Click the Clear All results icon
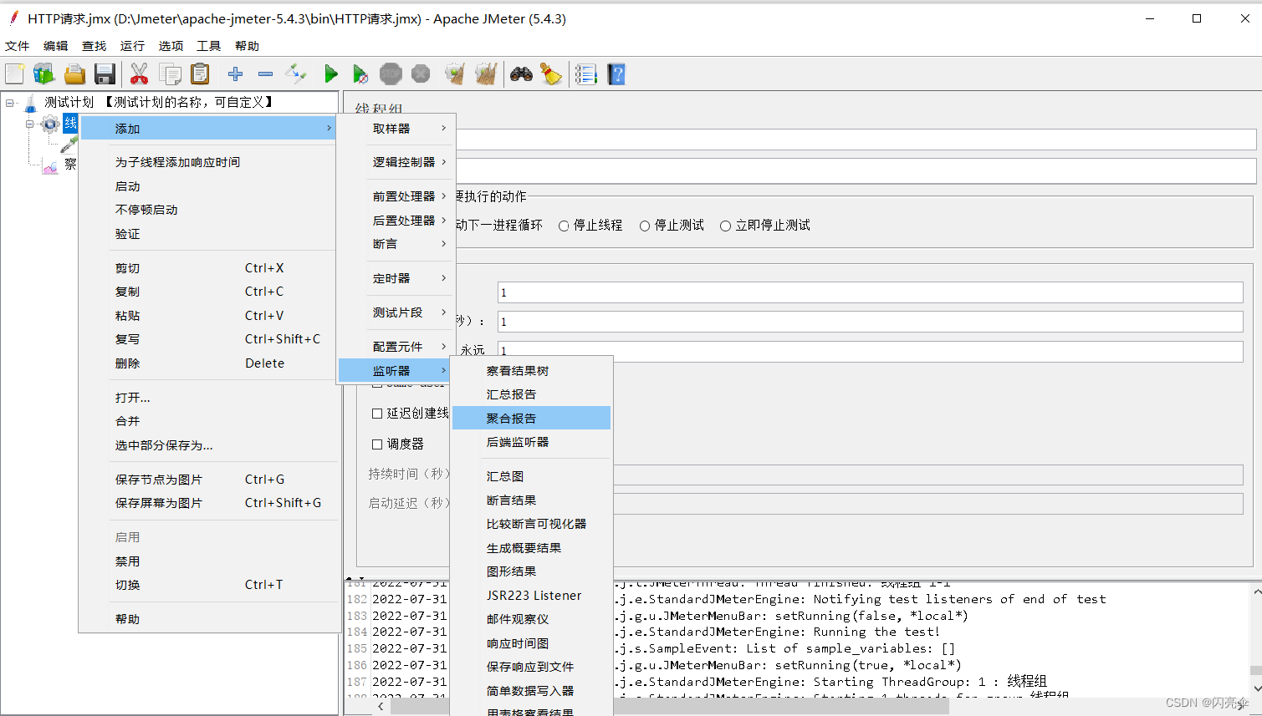Image resolution: width=1262 pixels, height=716 pixels. (486, 74)
